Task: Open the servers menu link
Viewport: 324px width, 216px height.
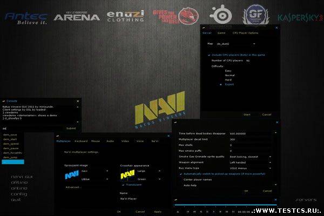Action: coord(306,200)
